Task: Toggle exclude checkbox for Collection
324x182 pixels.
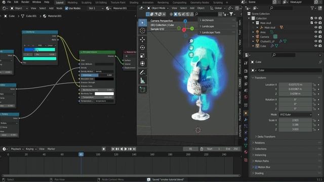Action: point(312,18)
